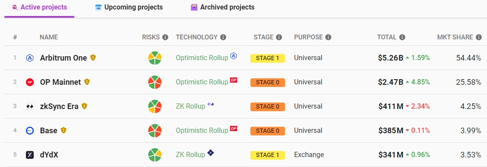The image size is (487, 167).
Task: Click the info icon next to TOTAL
Action: click(402, 37)
